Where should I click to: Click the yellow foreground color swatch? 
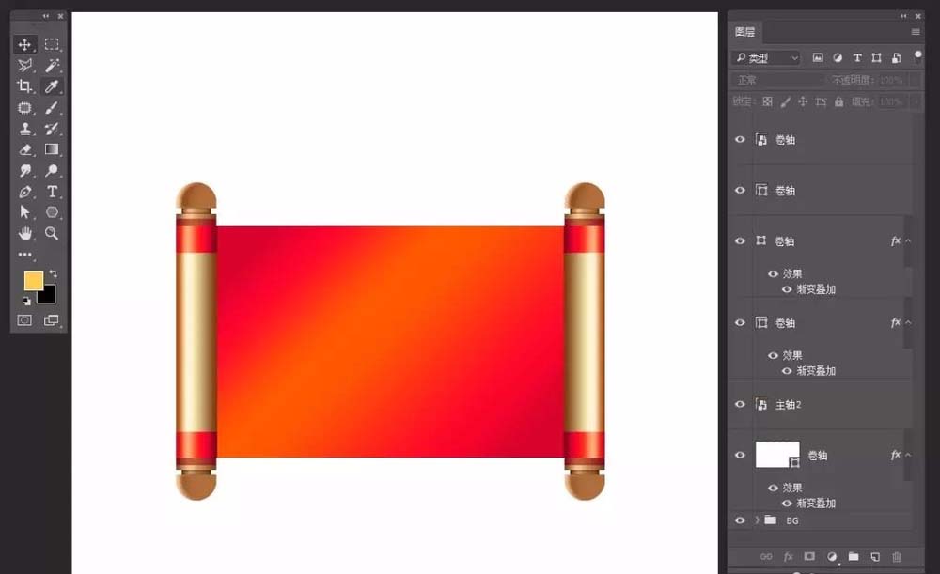[x=33, y=281]
